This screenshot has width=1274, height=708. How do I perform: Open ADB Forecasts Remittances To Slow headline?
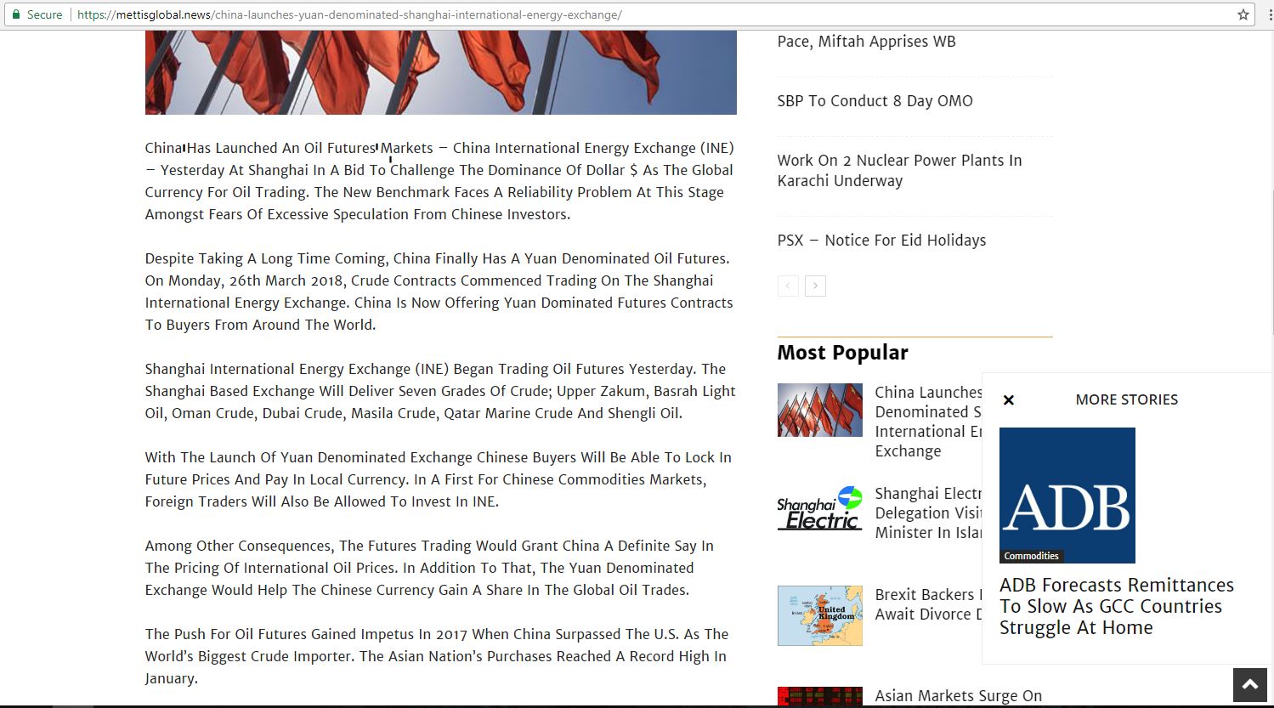(1117, 607)
